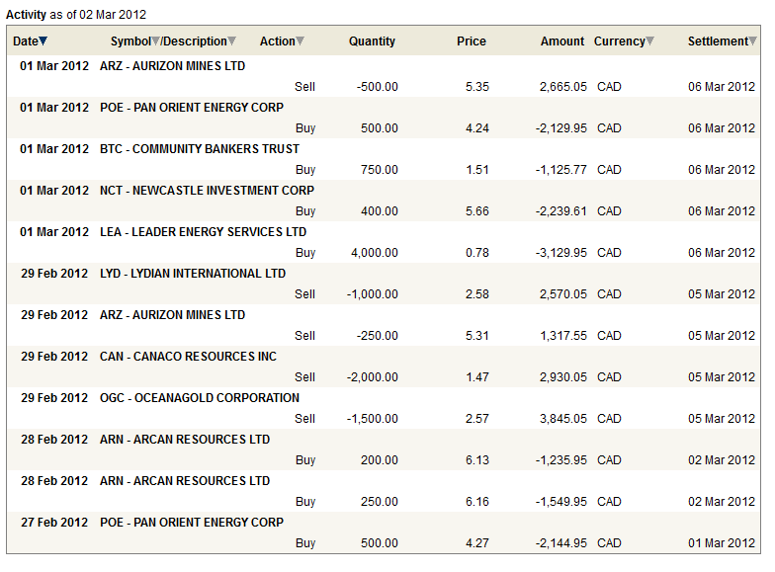This screenshot has width=775, height=572.
Task: Click CAN - Canaco Resources Inc entry
Action: 188,357
